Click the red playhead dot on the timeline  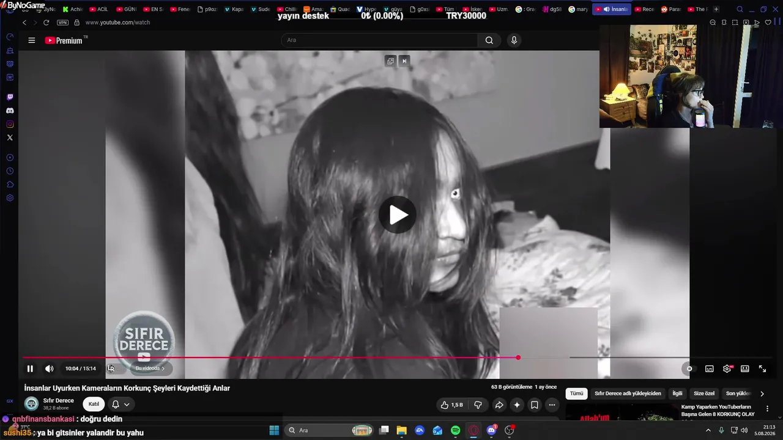[518, 358]
